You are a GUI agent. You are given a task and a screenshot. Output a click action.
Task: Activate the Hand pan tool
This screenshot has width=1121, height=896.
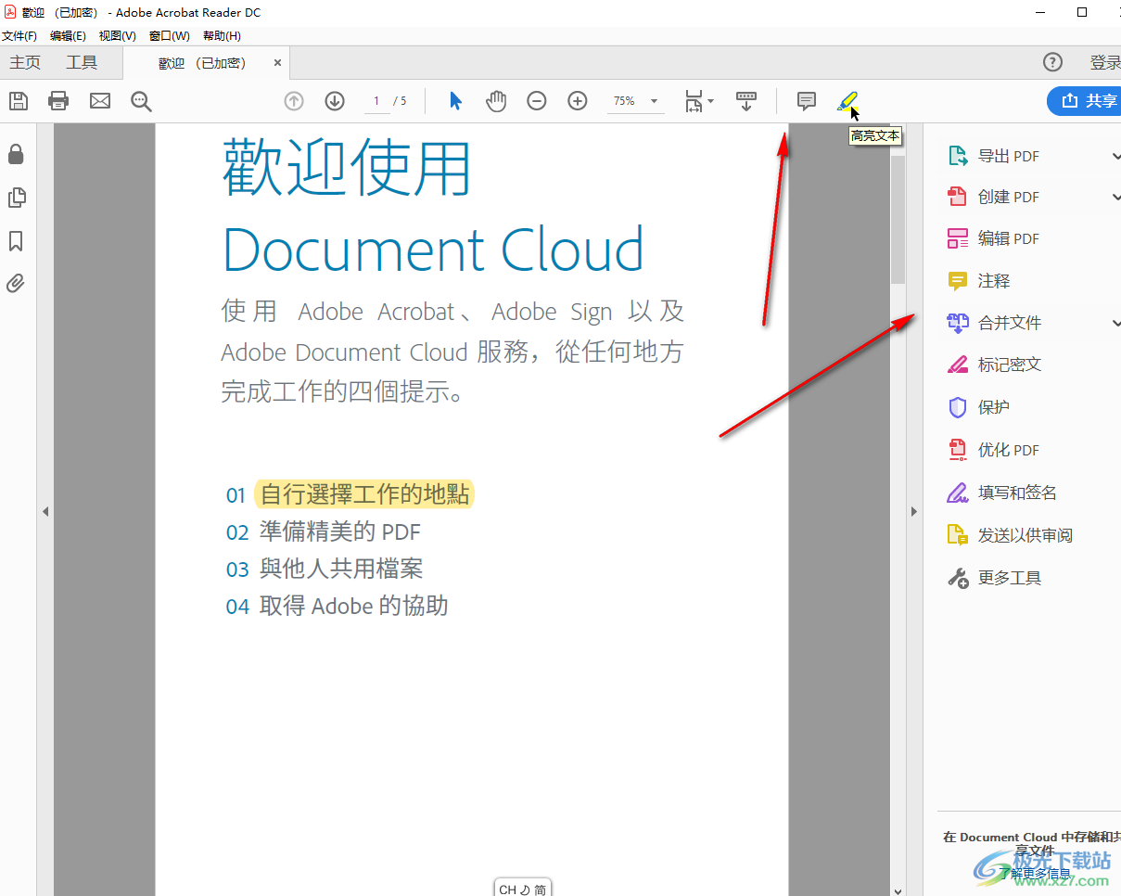point(497,101)
